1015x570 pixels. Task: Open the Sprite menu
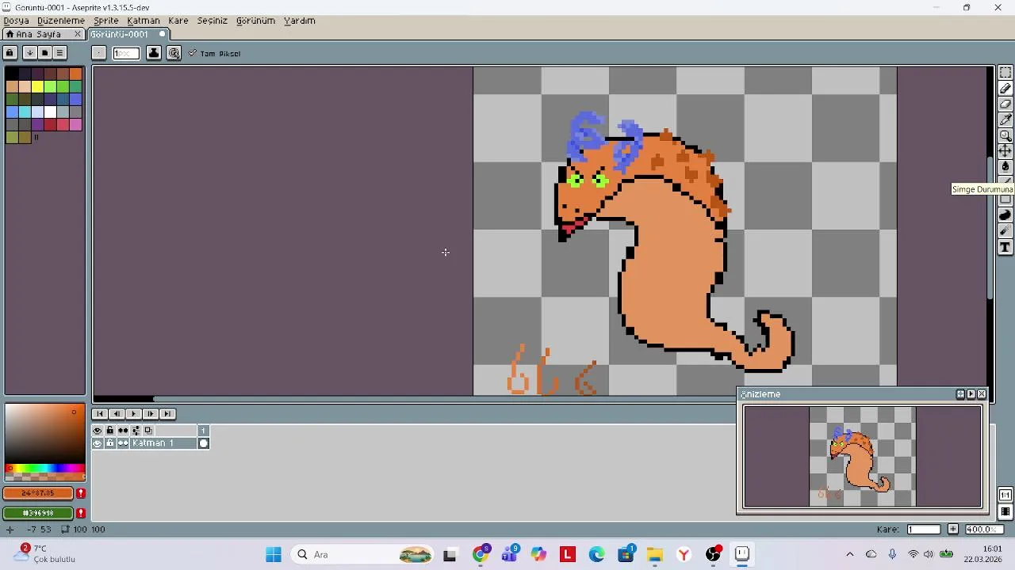coord(106,21)
